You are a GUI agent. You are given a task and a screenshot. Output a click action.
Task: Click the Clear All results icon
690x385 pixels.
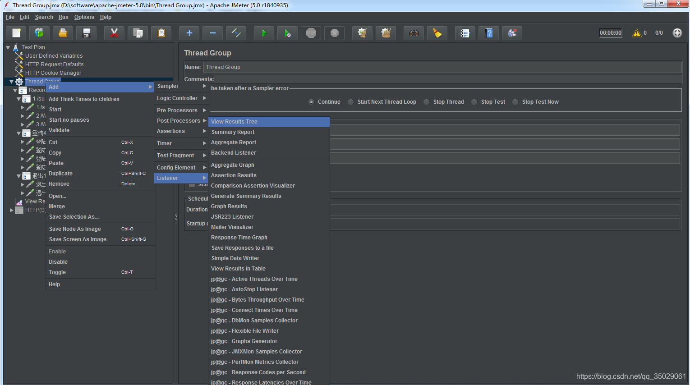click(386, 33)
